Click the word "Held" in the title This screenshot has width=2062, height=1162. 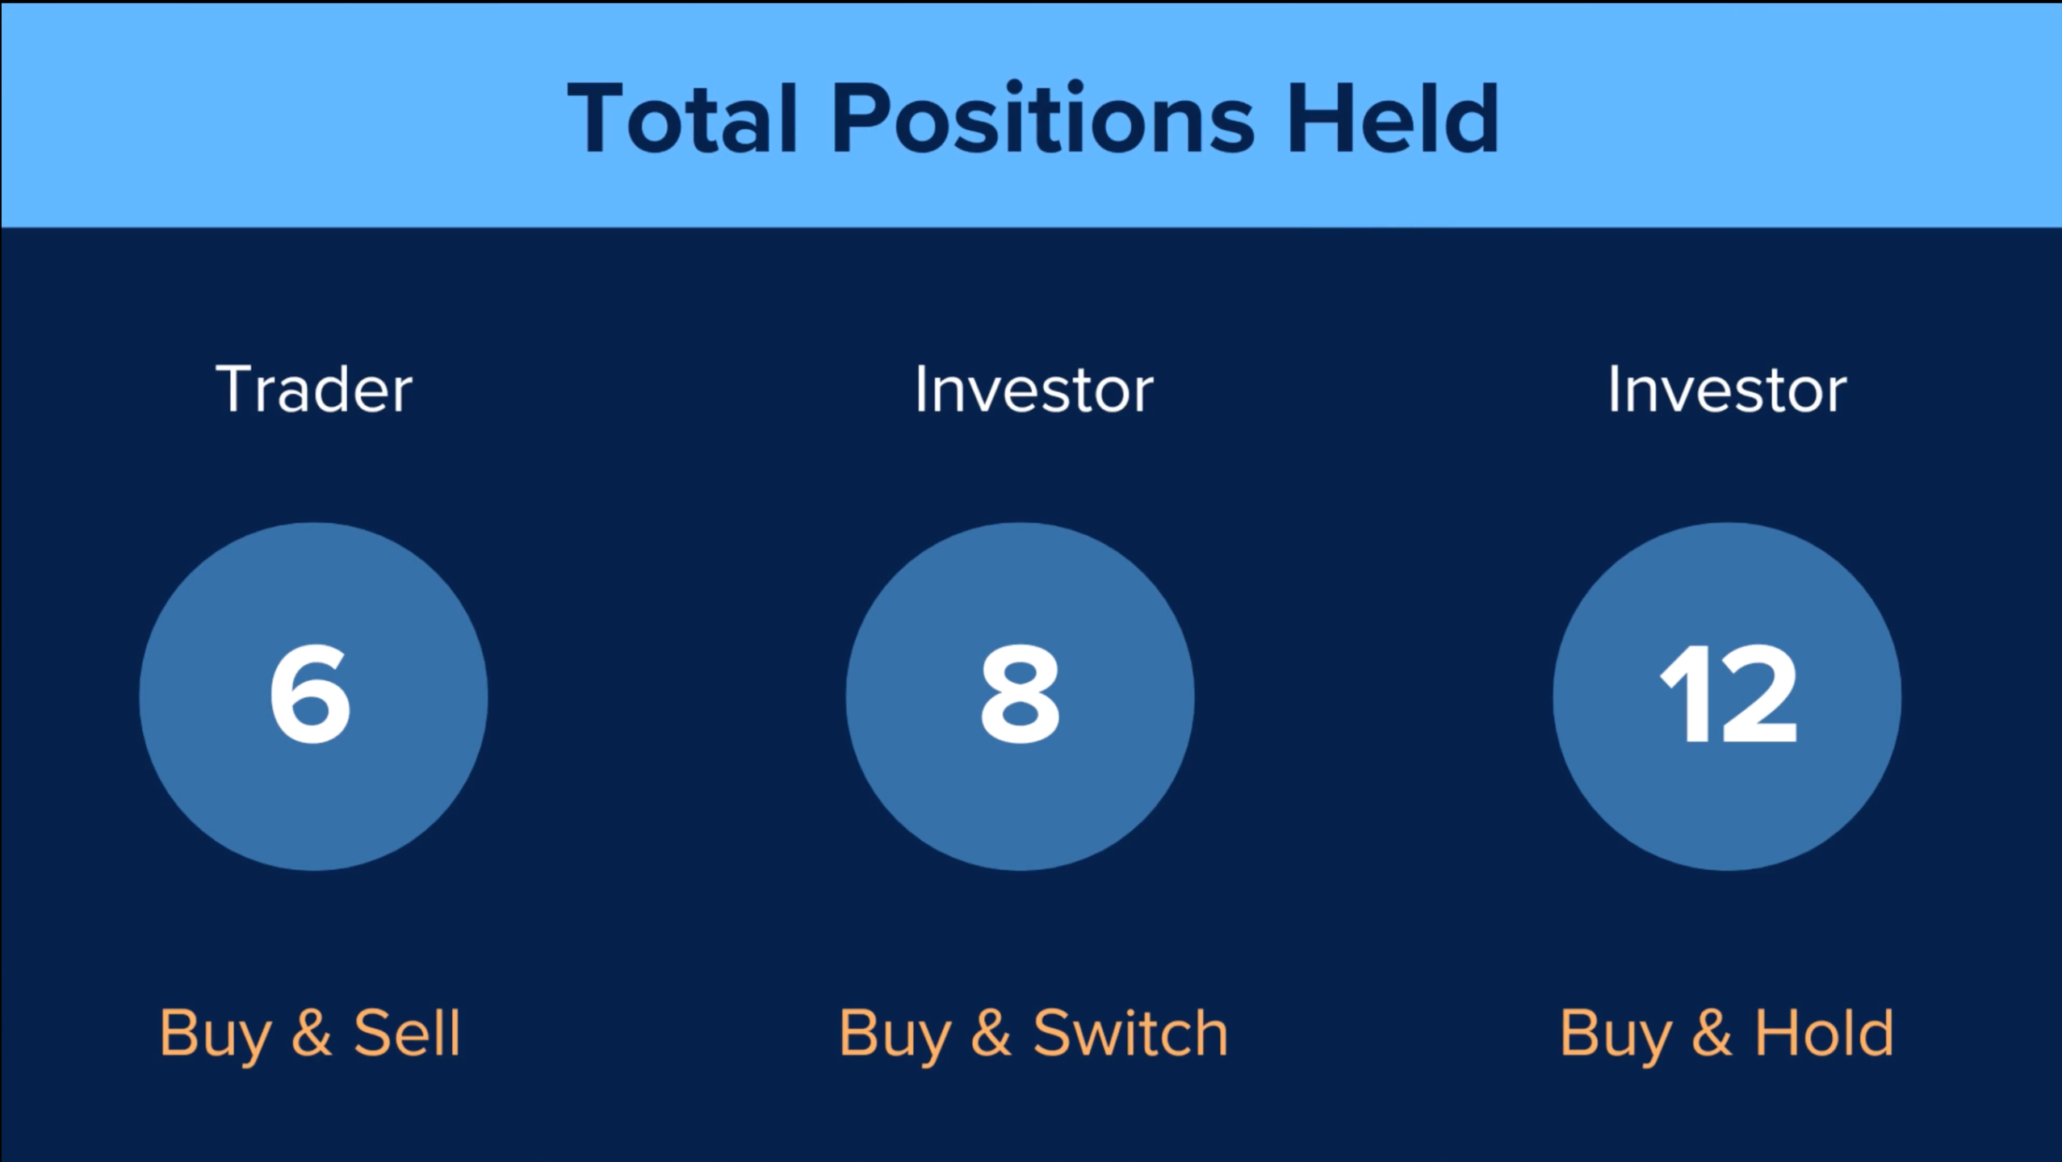pos(1393,119)
